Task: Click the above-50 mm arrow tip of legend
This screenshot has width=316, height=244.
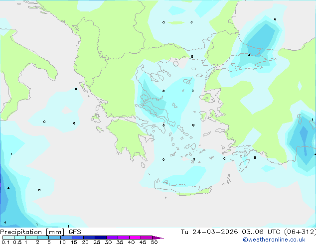Action: (x=158, y=238)
